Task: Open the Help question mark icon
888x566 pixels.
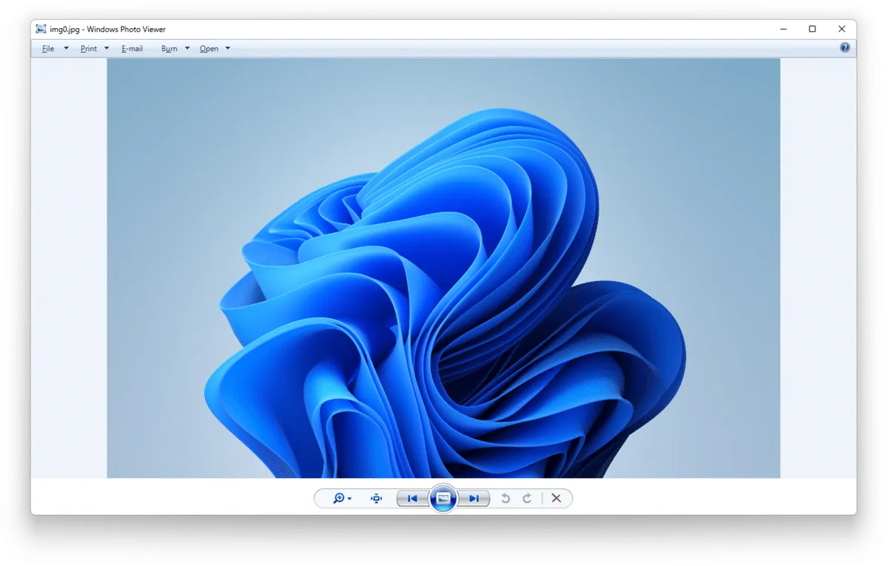Action: tap(845, 48)
